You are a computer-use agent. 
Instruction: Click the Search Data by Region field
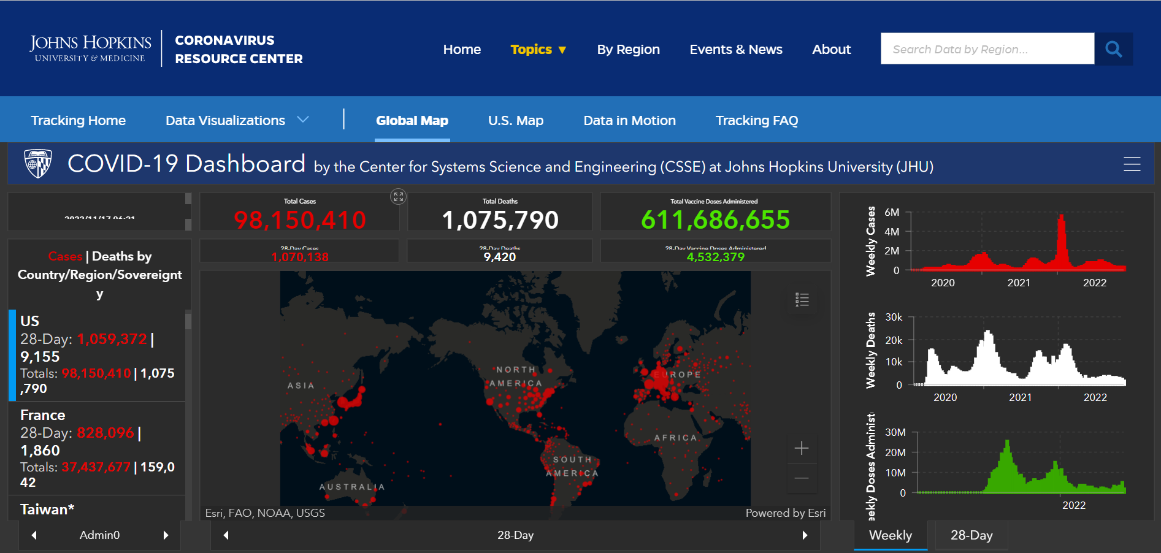pos(987,49)
